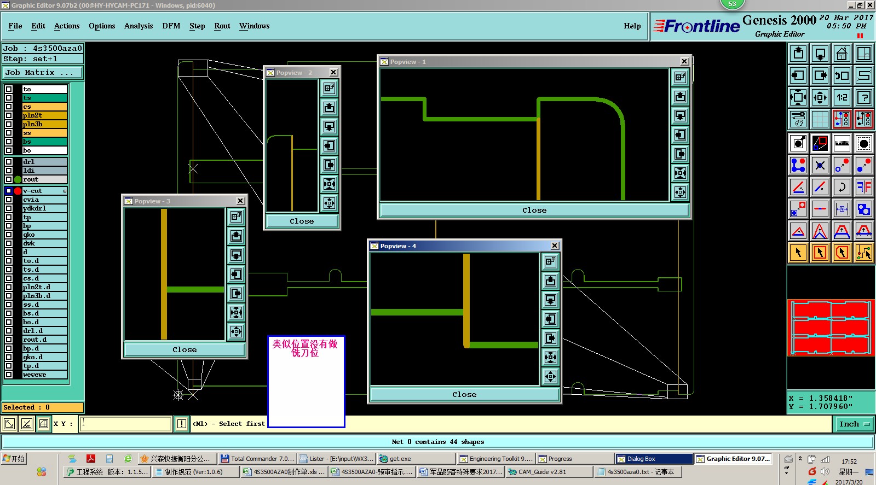
Task: Open the Rout menu
Action: [222, 26]
